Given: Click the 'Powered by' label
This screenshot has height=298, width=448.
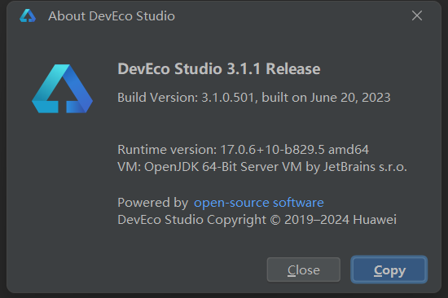Looking at the screenshot, I should pyautogui.click(x=153, y=203).
